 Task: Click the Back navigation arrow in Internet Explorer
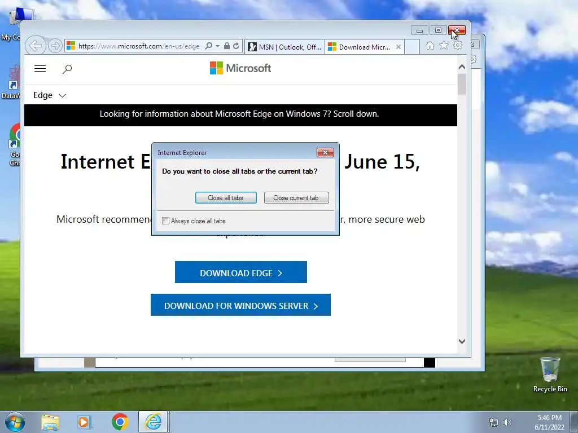point(36,46)
